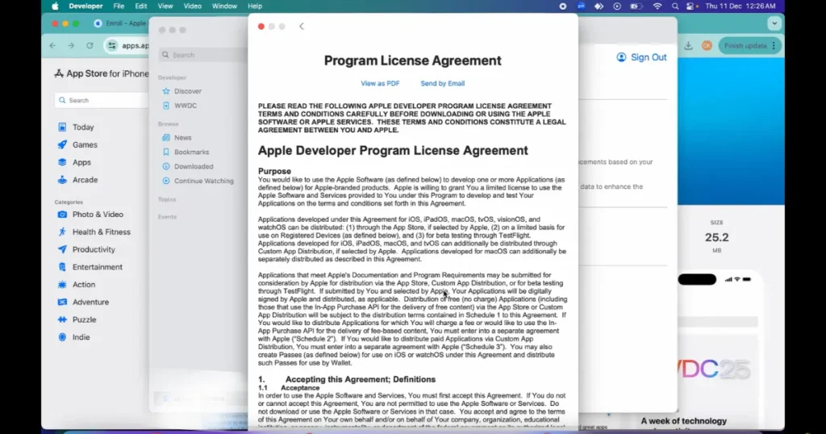Screen dimensions: 826x434
Task: Select the Enroll - Apple browser tab
Action: (120, 23)
